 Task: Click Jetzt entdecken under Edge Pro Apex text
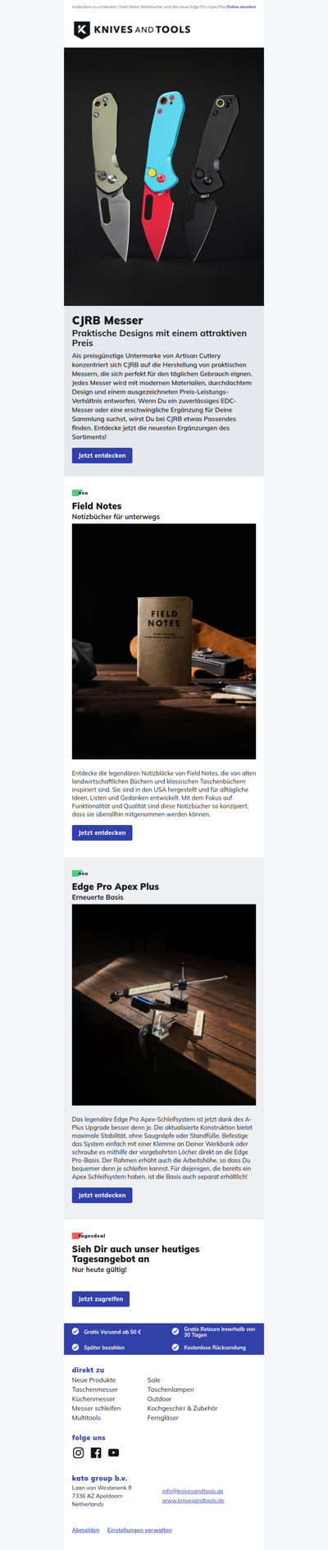point(102,1195)
